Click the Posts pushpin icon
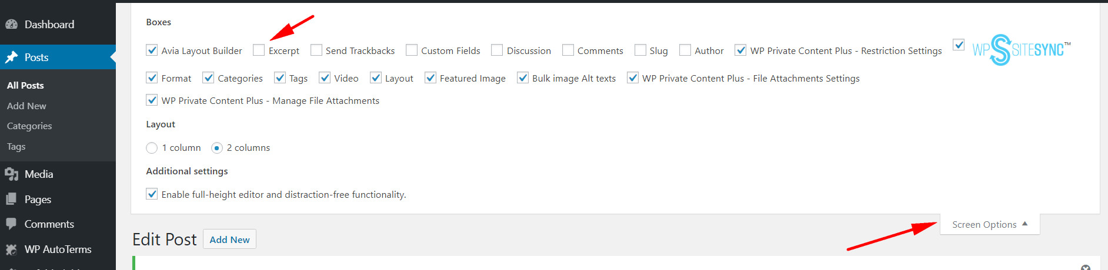This screenshot has height=270, width=1108. (x=11, y=57)
